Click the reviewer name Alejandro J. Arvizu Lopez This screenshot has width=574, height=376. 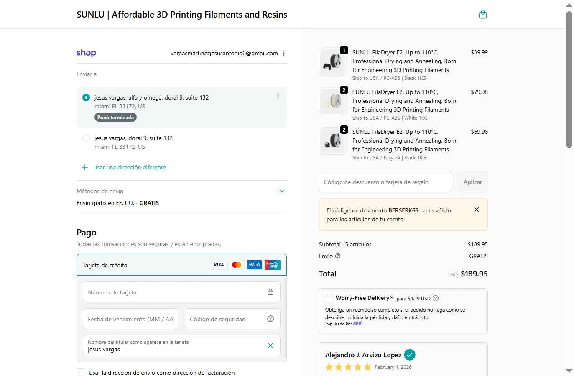[363, 355]
